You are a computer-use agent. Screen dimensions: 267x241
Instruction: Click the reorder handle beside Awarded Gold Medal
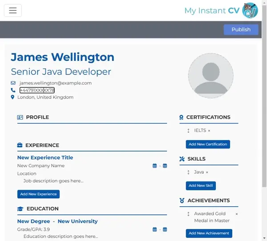(x=188, y=214)
